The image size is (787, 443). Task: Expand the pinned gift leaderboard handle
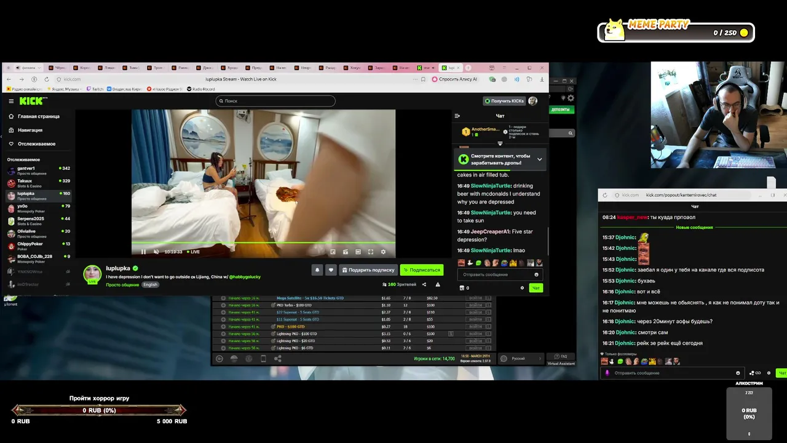pyautogui.click(x=500, y=143)
